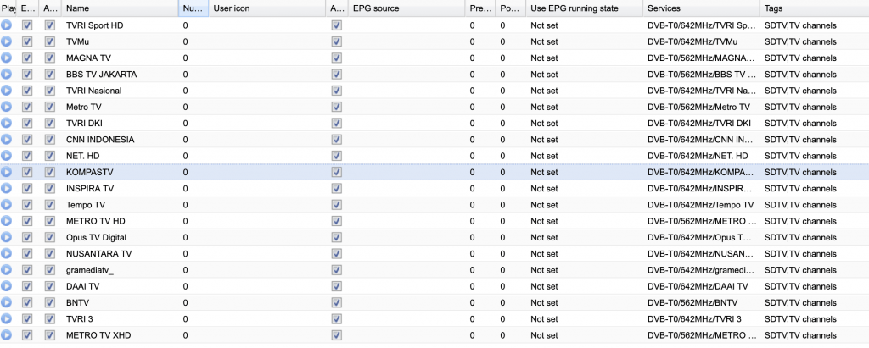Toggle checkbox left of INSPIRA TV name
The width and height of the screenshot is (869, 348).
click(49, 188)
